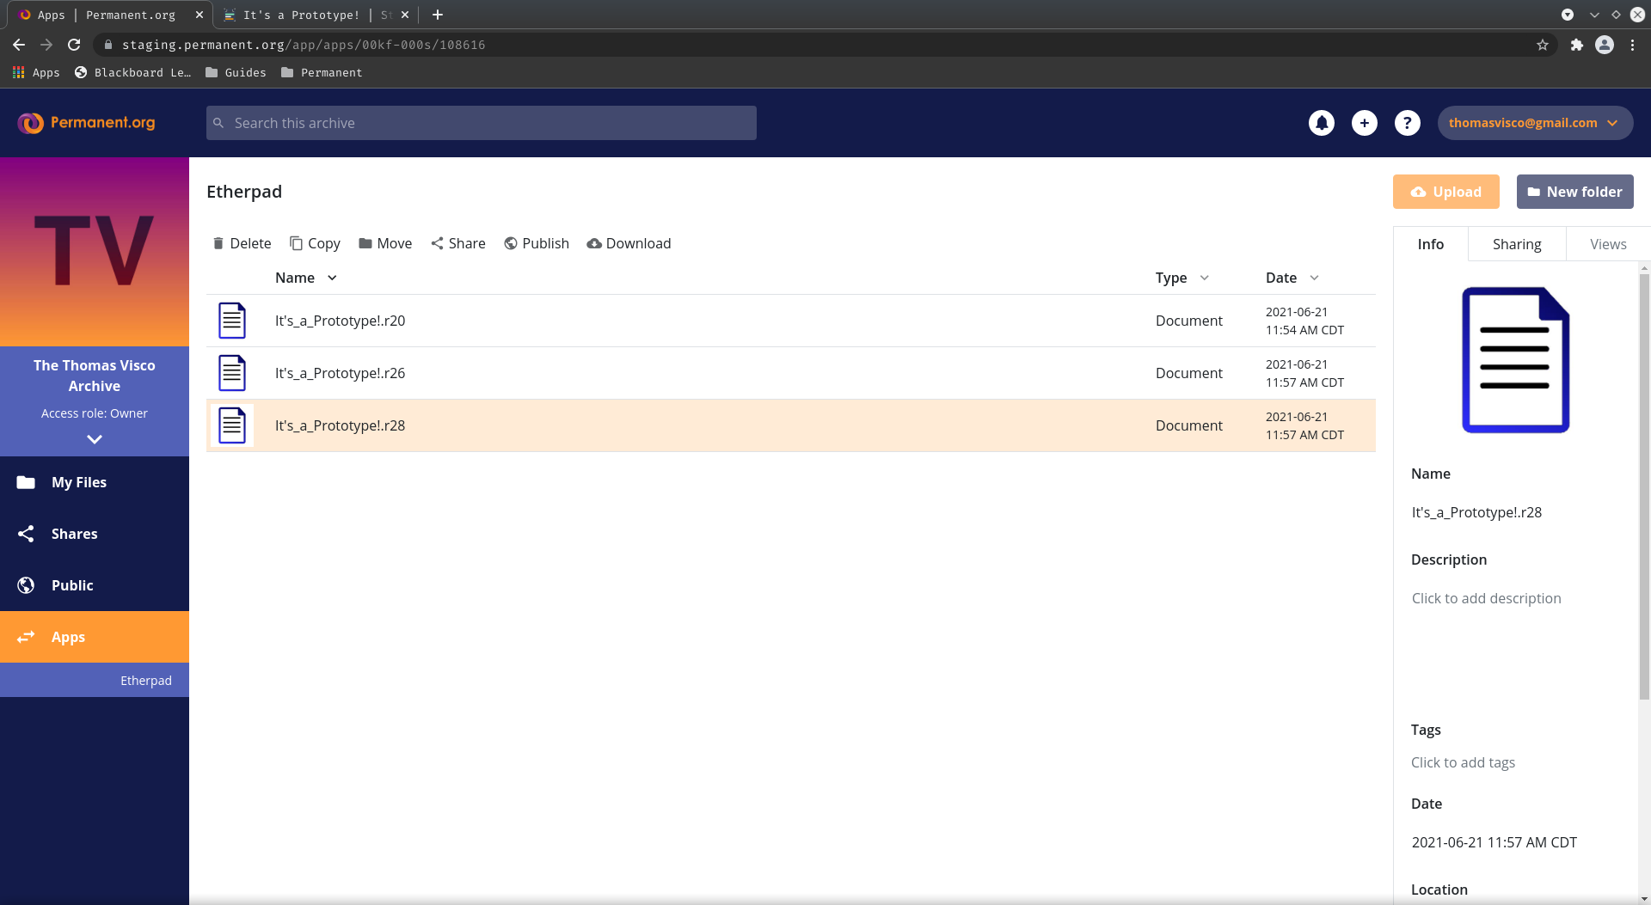Publish the selected file
Viewport: 1651px width, 905px height.
click(x=537, y=243)
